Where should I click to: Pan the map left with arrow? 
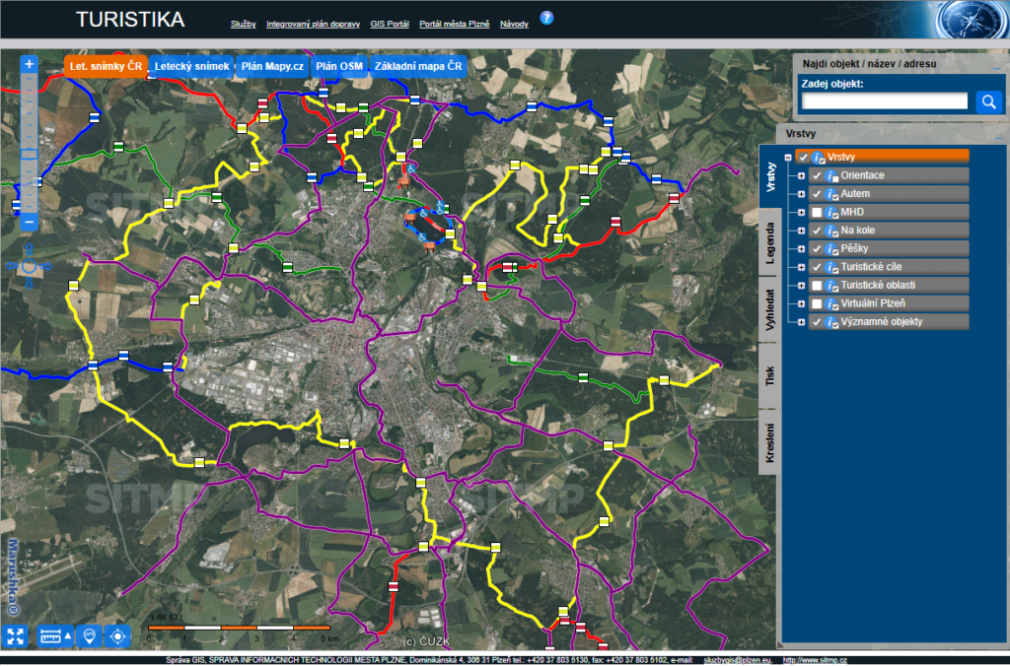[x=12, y=266]
